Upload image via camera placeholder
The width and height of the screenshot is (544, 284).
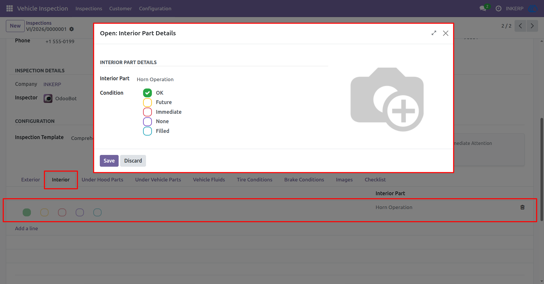click(387, 99)
